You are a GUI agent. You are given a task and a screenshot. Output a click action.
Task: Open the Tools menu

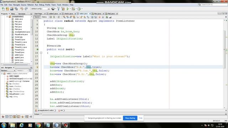[x=59, y=5]
